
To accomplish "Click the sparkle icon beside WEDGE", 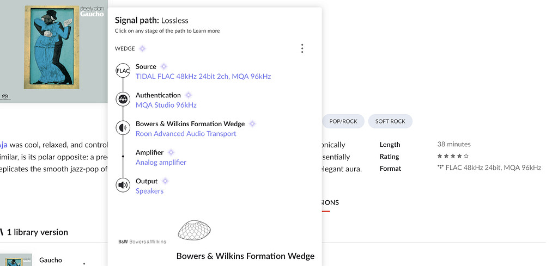I will click(x=142, y=48).
